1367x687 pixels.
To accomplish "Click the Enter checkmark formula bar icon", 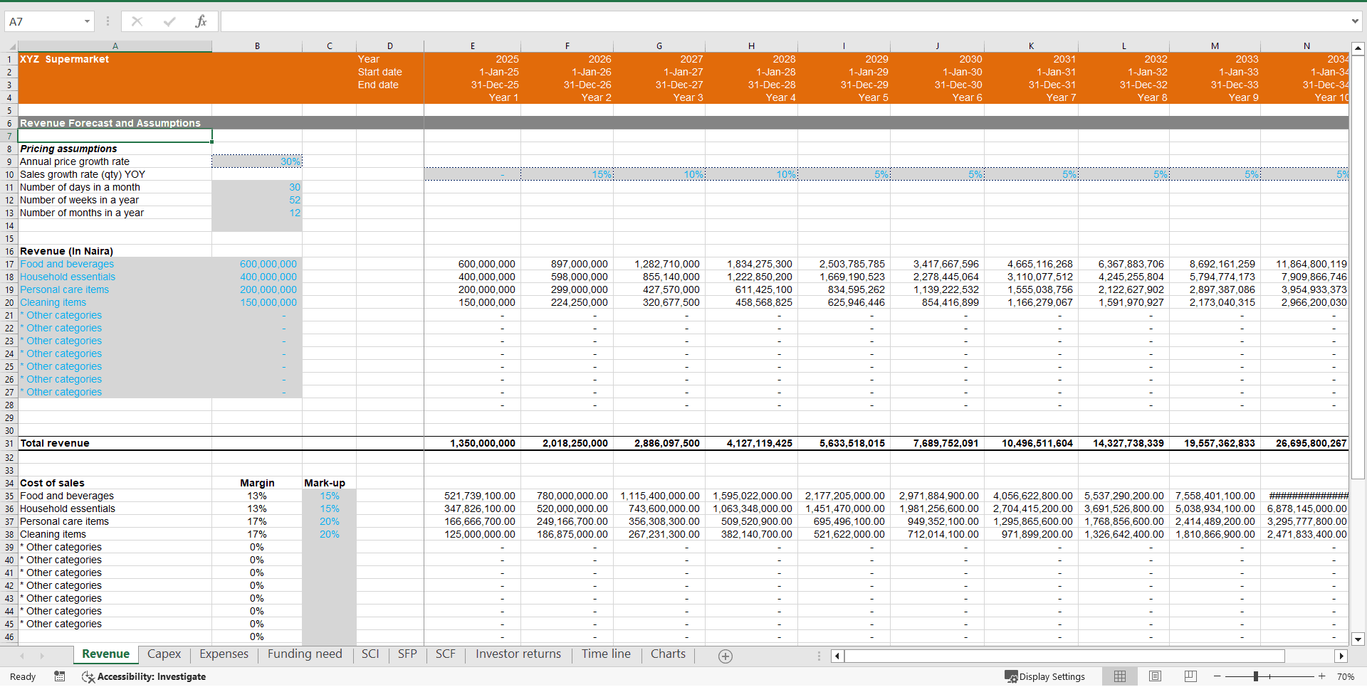I will pyautogui.click(x=169, y=21).
